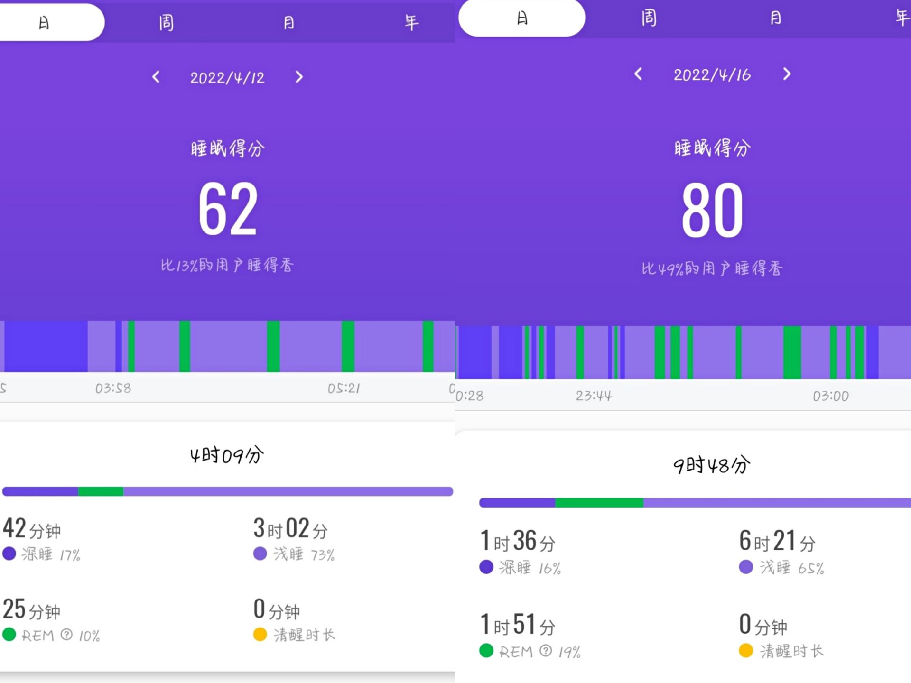
Task: Open the previous day arrow beside 2022/4/16
Action: (638, 75)
